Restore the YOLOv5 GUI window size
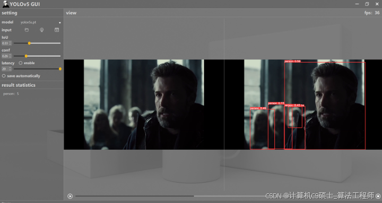The height and width of the screenshot is (203, 382). [x=367, y=4]
